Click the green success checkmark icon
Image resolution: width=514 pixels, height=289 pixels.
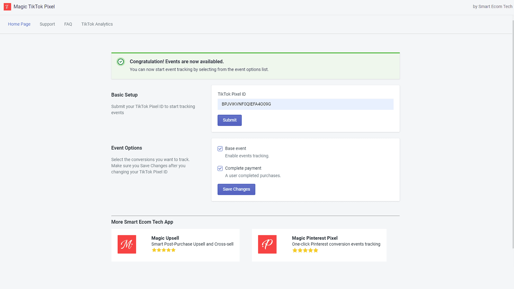pyautogui.click(x=120, y=62)
